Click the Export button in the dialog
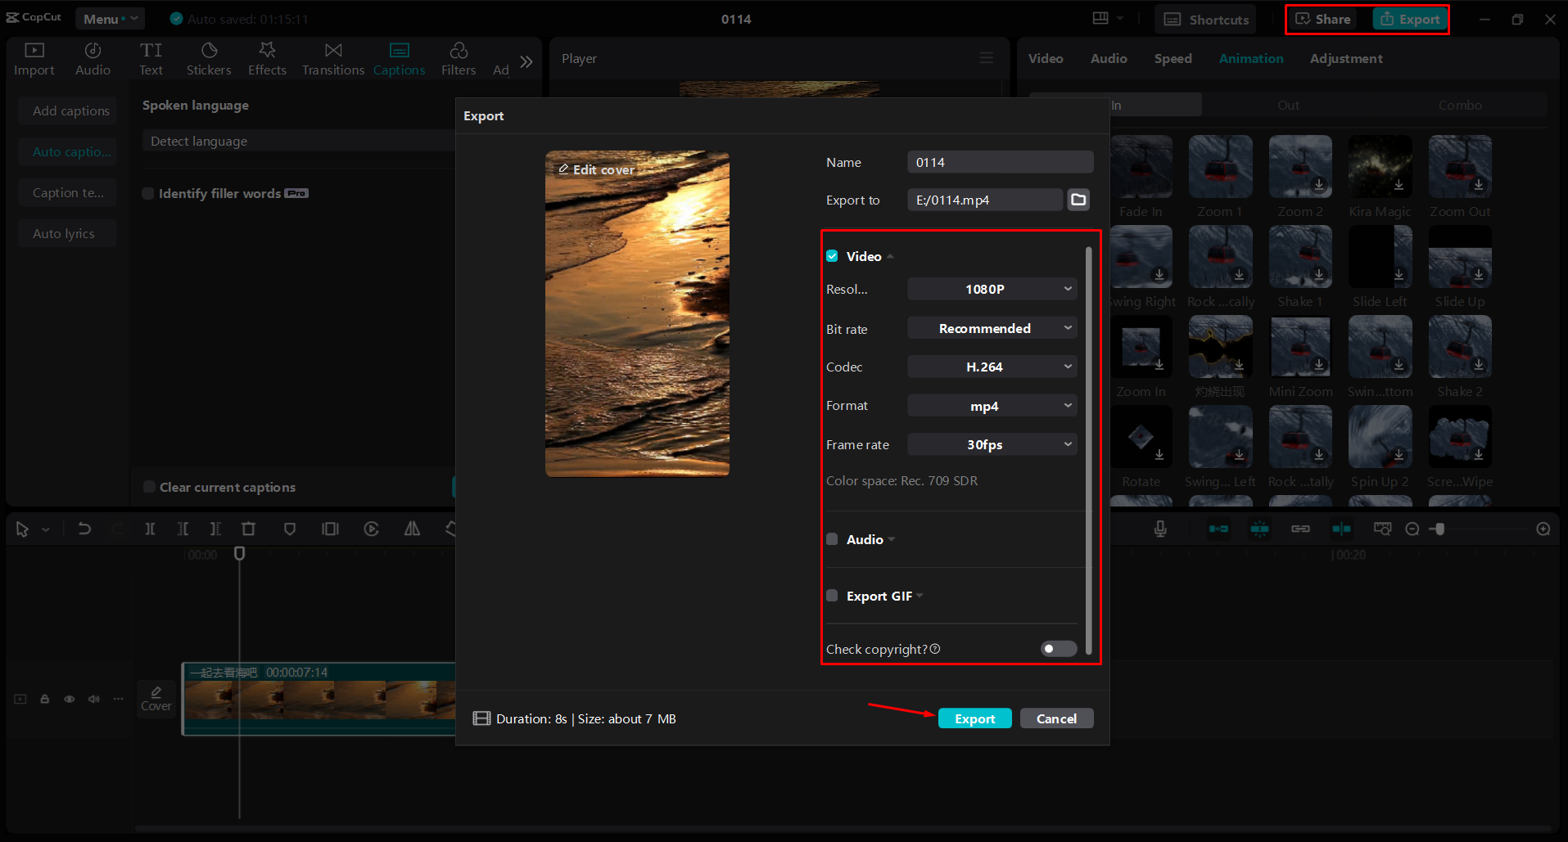The width and height of the screenshot is (1568, 842). (974, 718)
